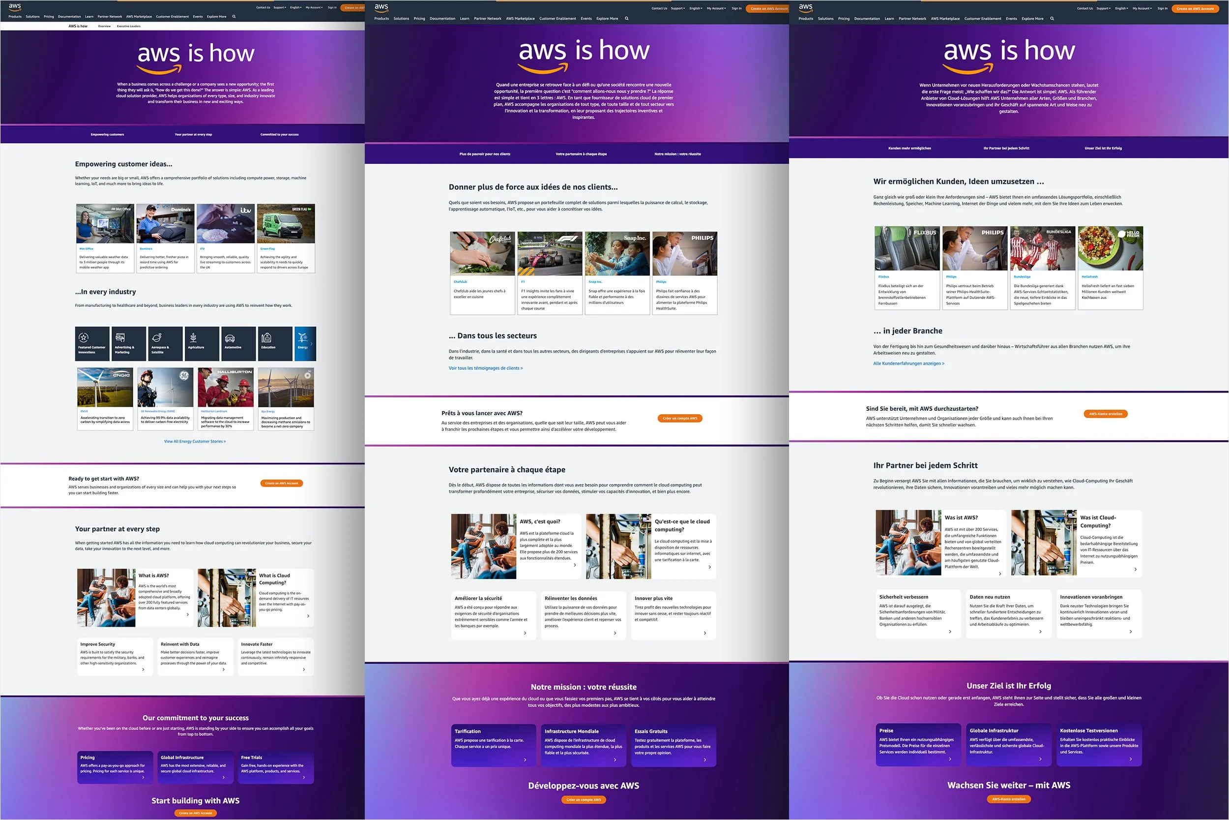This screenshot has width=1229, height=820.
Task: Advance industry carousel with the right chevron
Action: [x=312, y=343]
